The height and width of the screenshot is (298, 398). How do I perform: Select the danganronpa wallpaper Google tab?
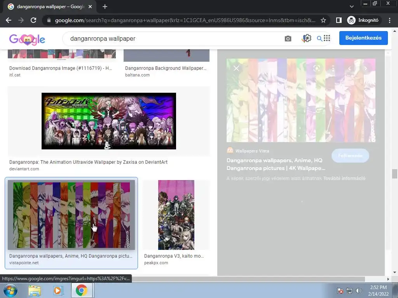(50, 7)
